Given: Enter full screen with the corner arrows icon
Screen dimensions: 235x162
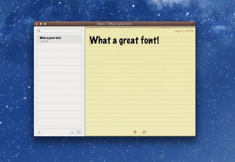Looking at the screenshot, I should click(x=193, y=24).
